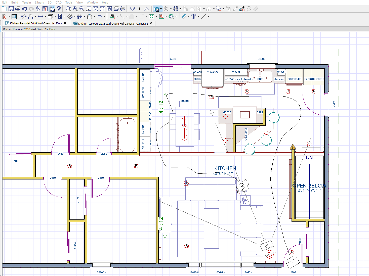Viewport: 369px width, 276px height.
Task: Click the New Plan icon
Action: coord(4,9)
